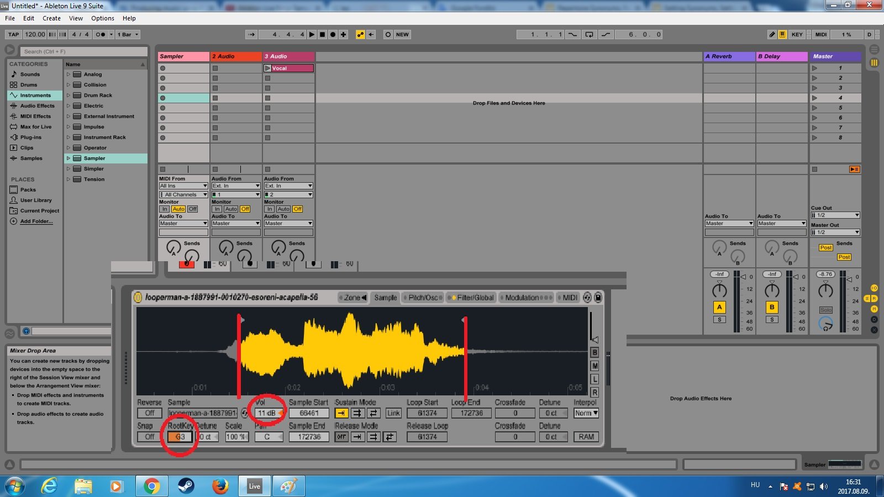Solo the A Reverb return track
Image resolution: width=884 pixels, height=497 pixels.
tap(719, 319)
